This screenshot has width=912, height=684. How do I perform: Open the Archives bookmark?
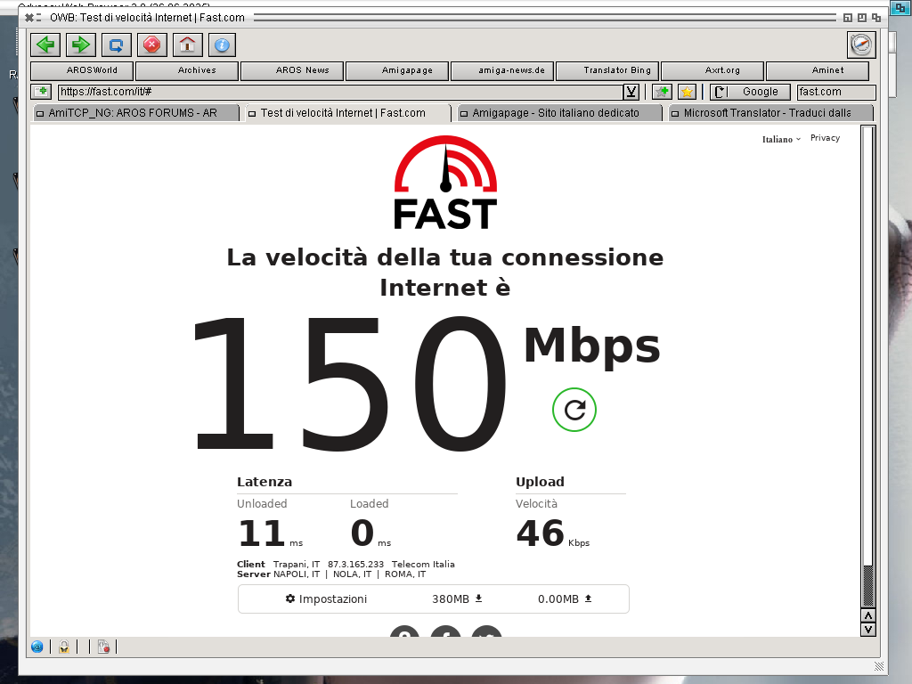pyautogui.click(x=187, y=70)
